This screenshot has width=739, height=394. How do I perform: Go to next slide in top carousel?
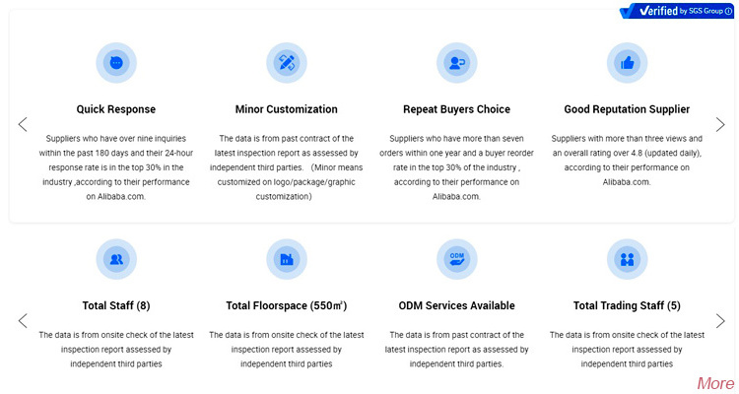coord(720,124)
